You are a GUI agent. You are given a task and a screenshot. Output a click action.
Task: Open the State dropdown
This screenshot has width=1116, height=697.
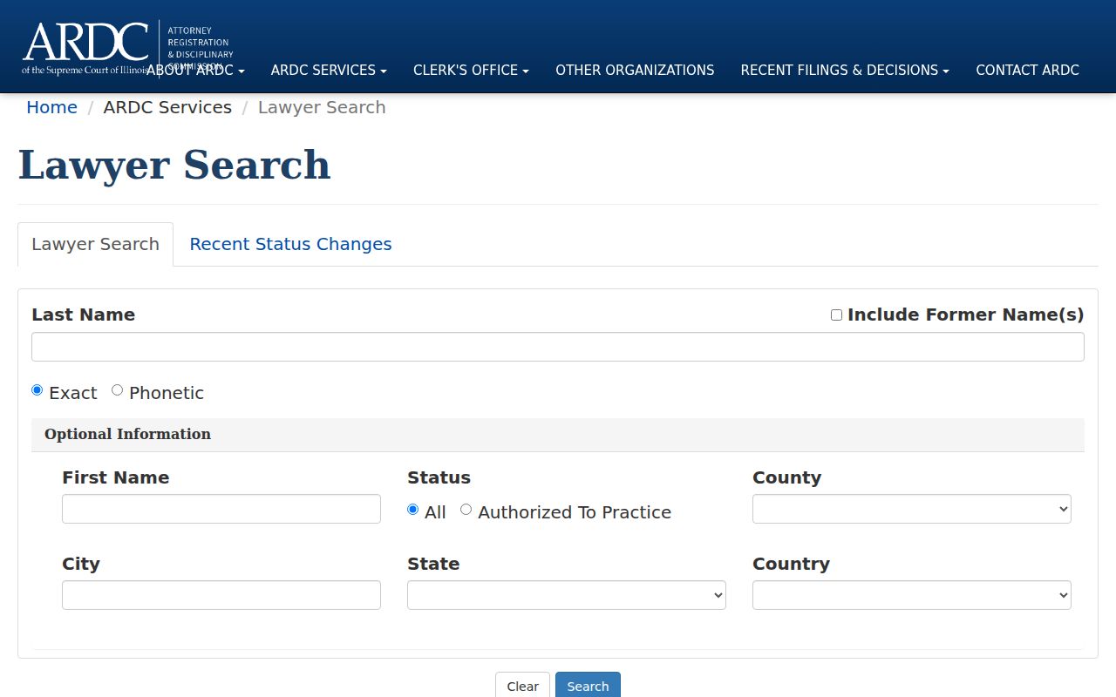[x=567, y=595]
